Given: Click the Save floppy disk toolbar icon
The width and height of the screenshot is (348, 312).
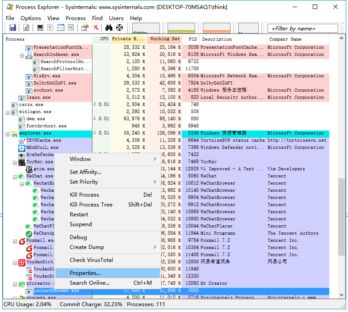Looking at the screenshot, I should click(13, 28).
